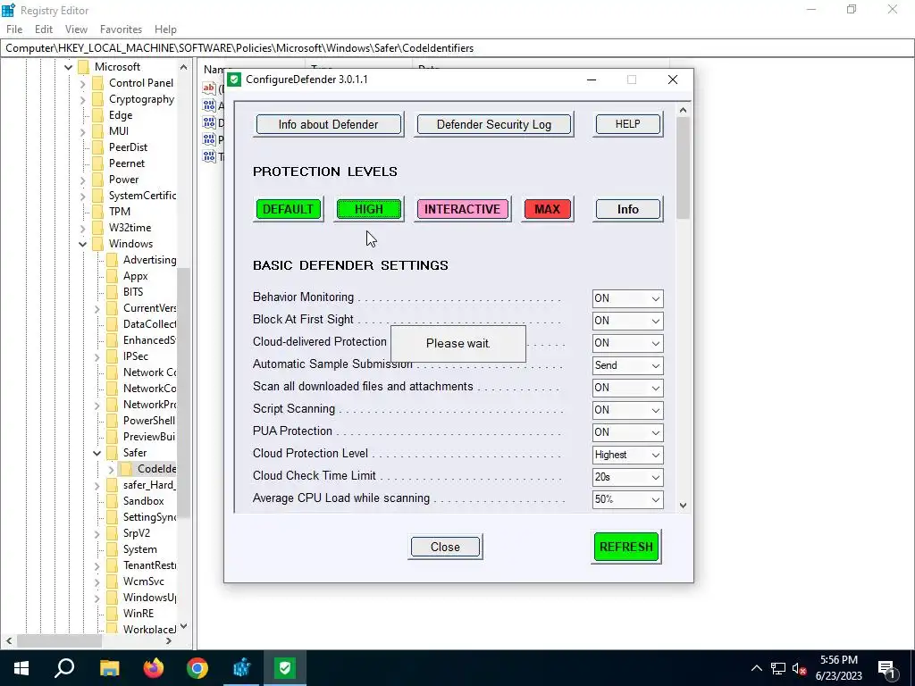Select the safer_Hard_ registry key
This screenshot has width=915, height=686.
tap(149, 485)
